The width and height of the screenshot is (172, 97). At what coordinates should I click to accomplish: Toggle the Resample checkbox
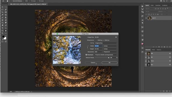(x=86, y=55)
